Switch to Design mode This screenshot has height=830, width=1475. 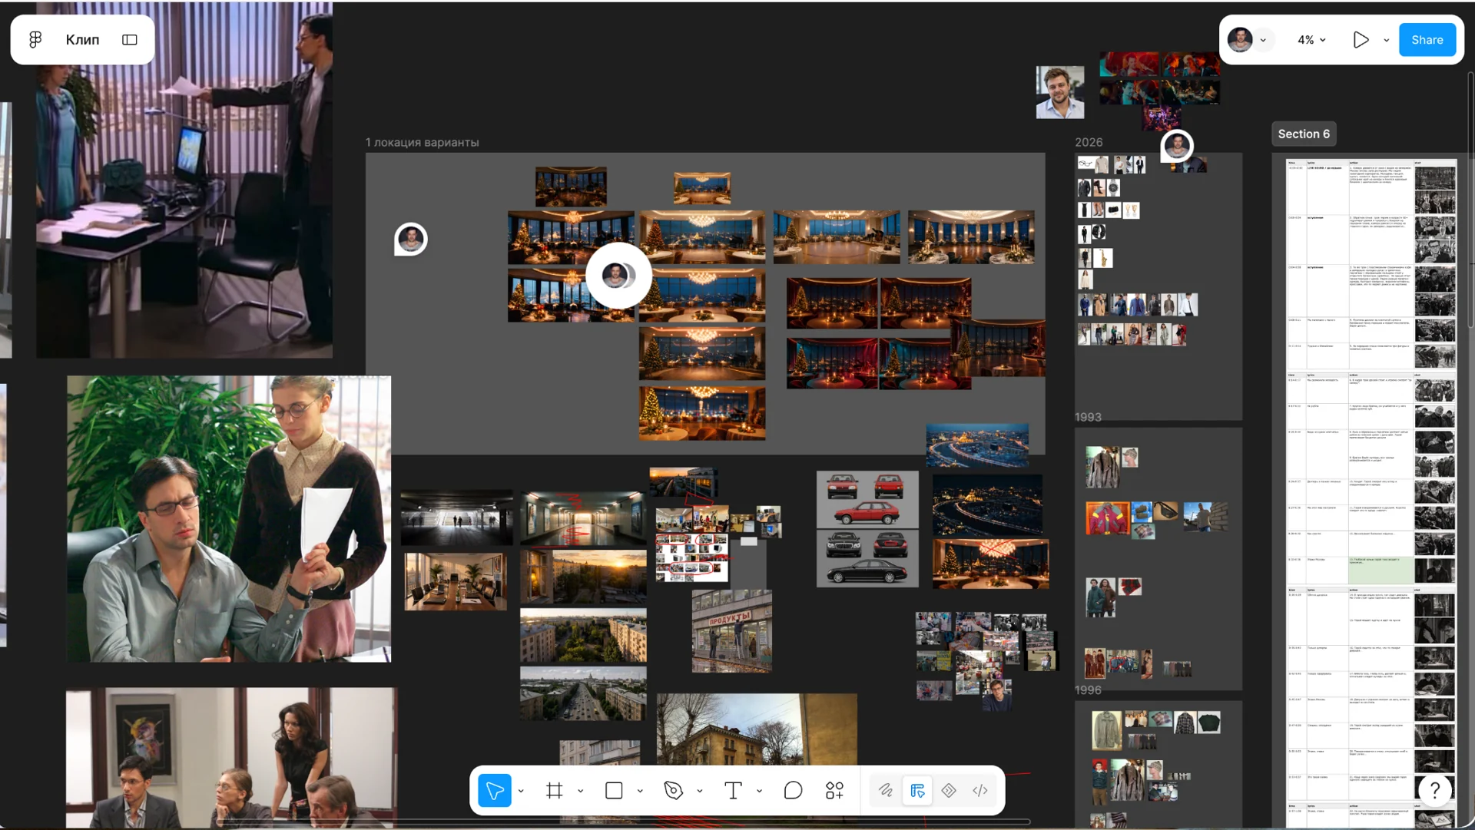917,790
